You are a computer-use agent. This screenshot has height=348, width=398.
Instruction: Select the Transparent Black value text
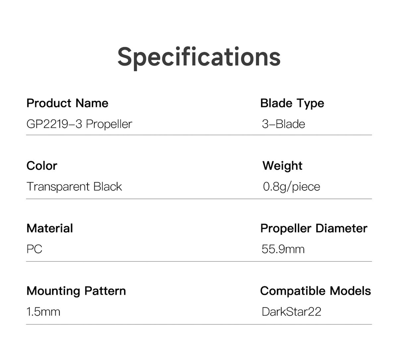click(74, 187)
